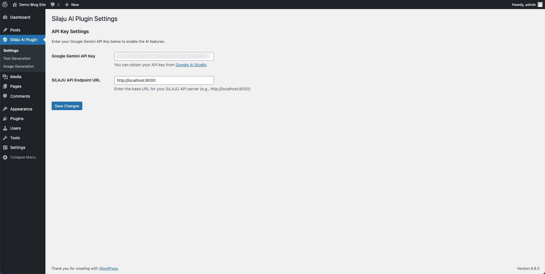Click the Version 6.8.3 footer text
This screenshot has height=274, width=545.
pyautogui.click(x=528, y=268)
